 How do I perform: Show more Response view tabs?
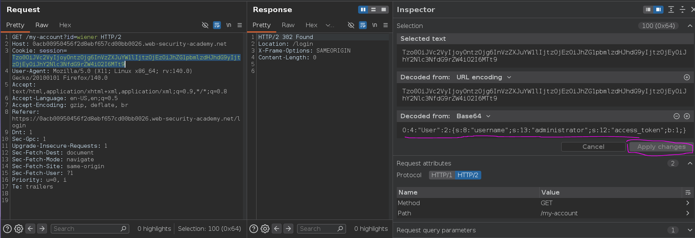(330, 25)
